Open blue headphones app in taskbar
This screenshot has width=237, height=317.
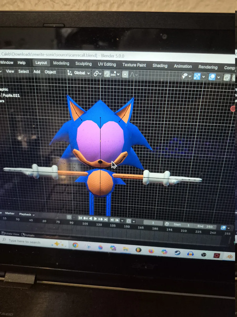[x=190, y=254]
